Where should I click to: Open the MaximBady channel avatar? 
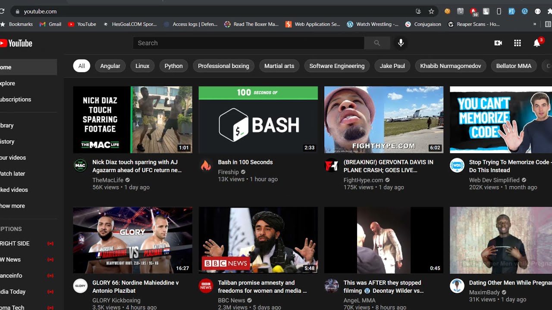[x=457, y=286]
